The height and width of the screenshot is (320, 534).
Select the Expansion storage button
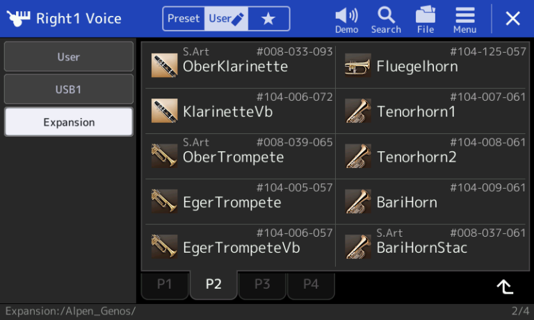[68, 121]
